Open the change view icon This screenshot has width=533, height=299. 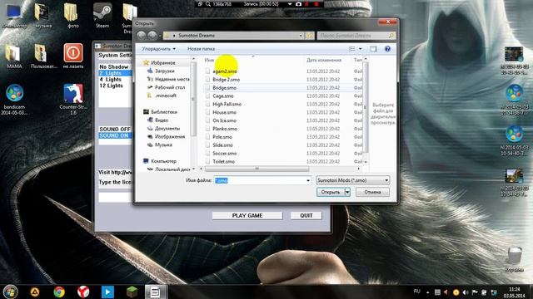coord(351,49)
